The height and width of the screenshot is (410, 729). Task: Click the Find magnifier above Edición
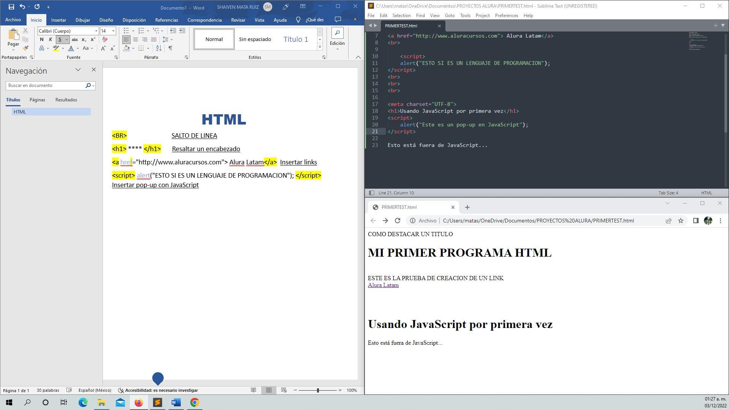(337, 33)
